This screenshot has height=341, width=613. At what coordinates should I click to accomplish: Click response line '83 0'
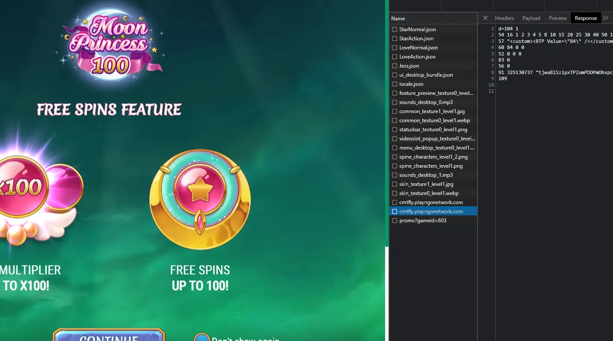pyautogui.click(x=504, y=60)
